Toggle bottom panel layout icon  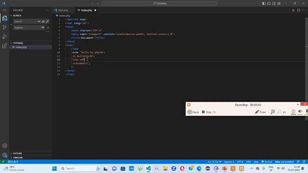269,3
